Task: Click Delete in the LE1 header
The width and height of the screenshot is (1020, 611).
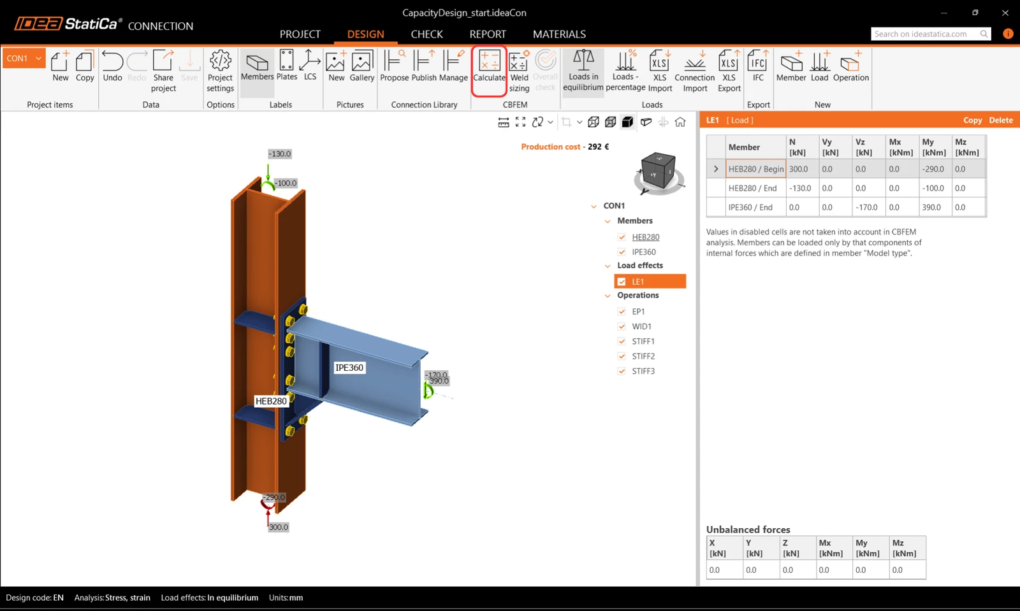Action: point(1001,120)
